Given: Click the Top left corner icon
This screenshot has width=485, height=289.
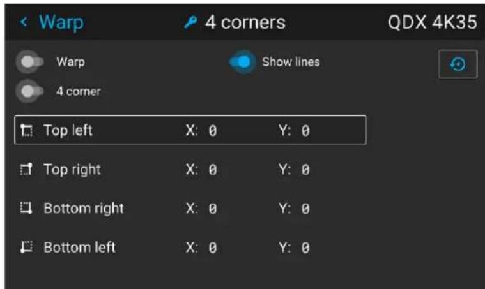Looking at the screenshot, I should click(26, 130).
